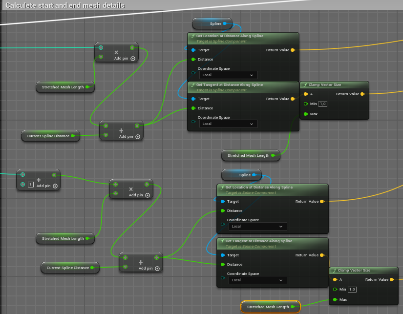Click the comment title Calculete start and end mesh details
Image resolution: width=403 pixels, height=314 pixels.
coord(65,5)
